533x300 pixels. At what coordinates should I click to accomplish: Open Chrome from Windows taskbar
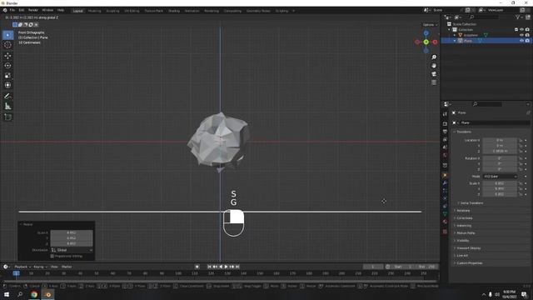point(34,294)
